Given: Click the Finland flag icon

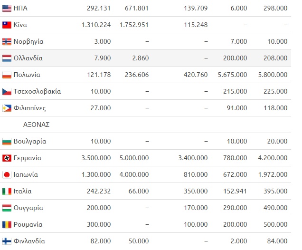Looking at the screenshot, I should click(7, 241).
